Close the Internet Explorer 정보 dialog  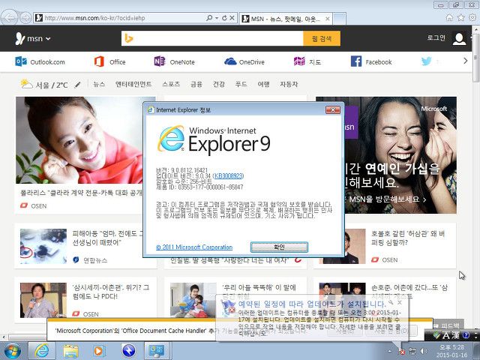[x=333, y=109]
